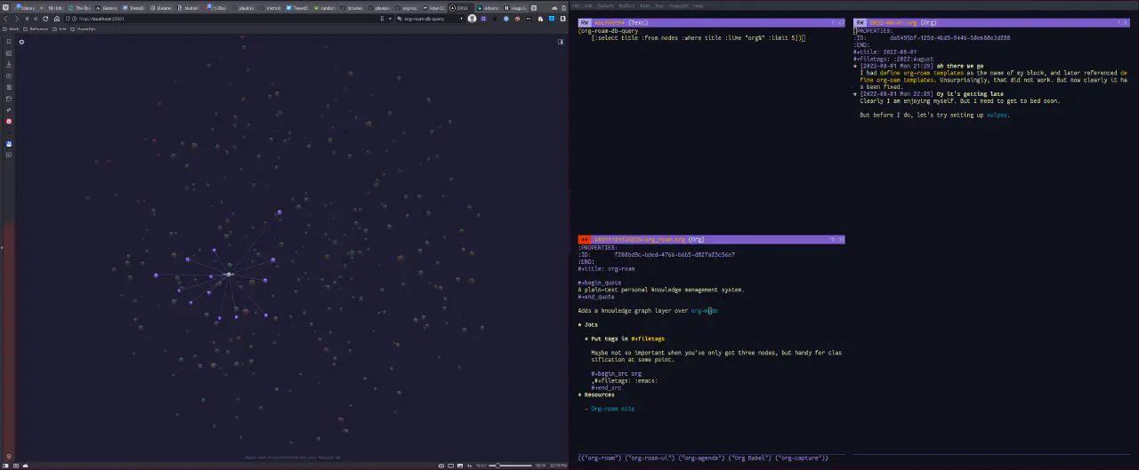The image size is (1139, 470).
Task: Click the red circular sidebar web panel icon
Action: (x=9, y=121)
